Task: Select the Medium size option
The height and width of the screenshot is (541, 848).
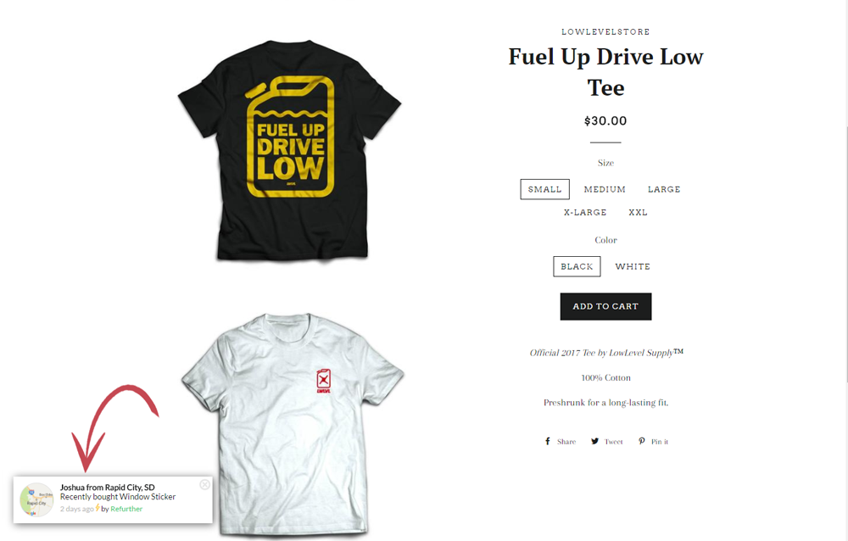Action: pos(605,189)
